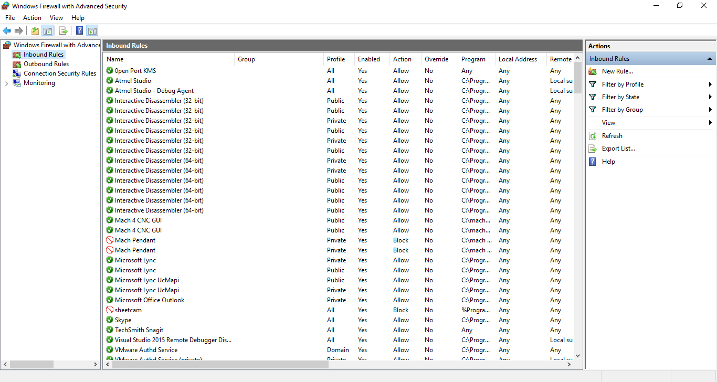Select the Atmel Studio rule name
The width and height of the screenshot is (717, 382).
click(133, 81)
